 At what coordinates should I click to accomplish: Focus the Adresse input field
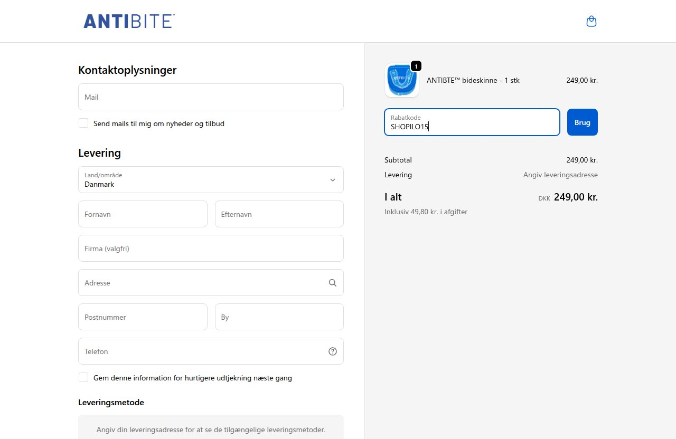pos(211,283)
